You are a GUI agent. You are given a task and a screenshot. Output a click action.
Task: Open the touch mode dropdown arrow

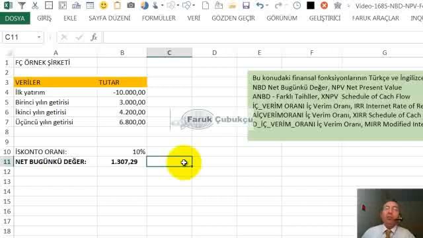[x=162, y=5]
